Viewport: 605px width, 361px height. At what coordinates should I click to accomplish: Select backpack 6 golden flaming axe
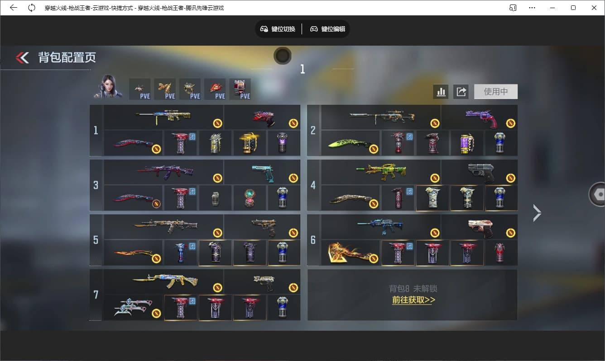pos(351,253)
